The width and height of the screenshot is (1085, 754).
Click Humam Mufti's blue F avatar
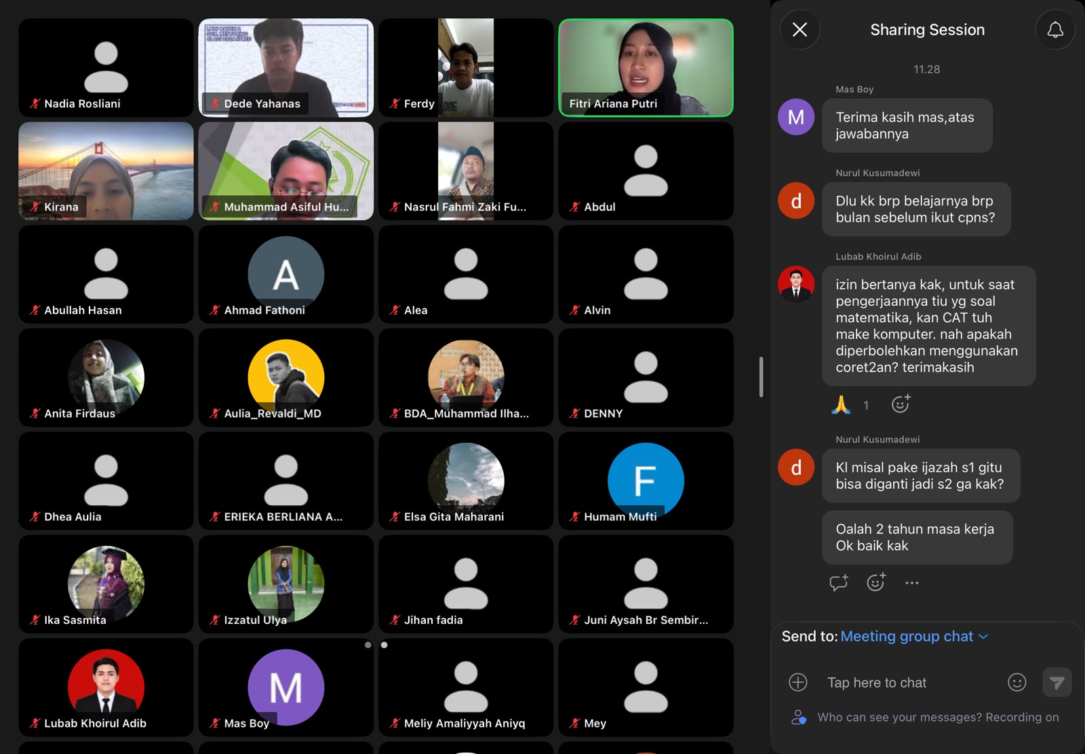(646, 480)
